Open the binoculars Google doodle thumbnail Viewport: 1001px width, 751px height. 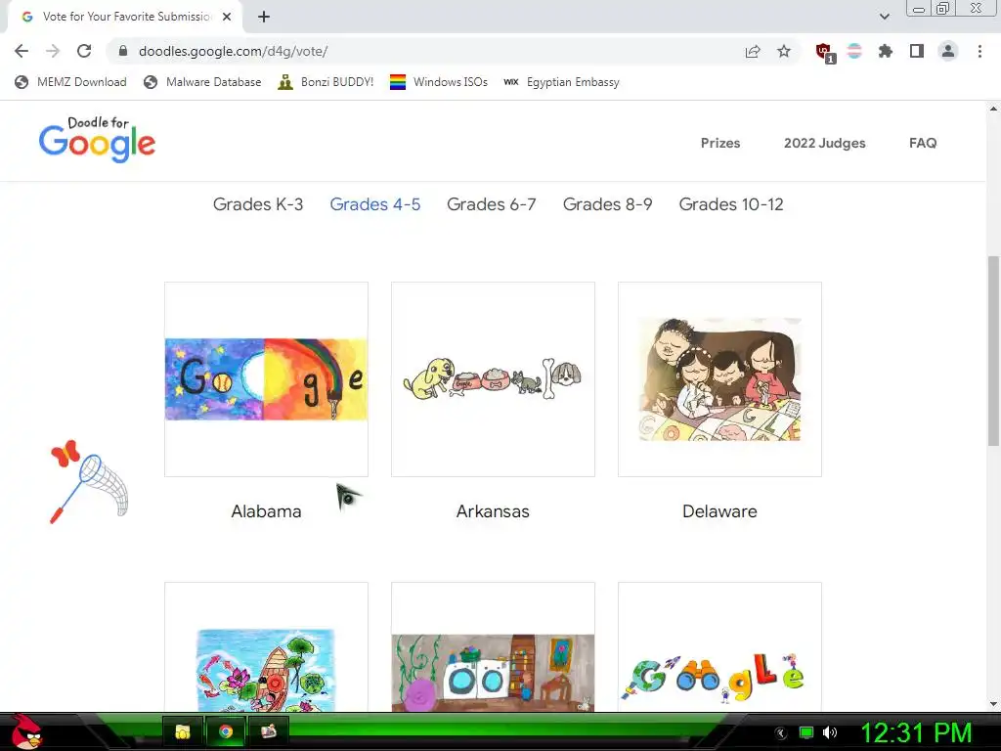tap(719, 646)
